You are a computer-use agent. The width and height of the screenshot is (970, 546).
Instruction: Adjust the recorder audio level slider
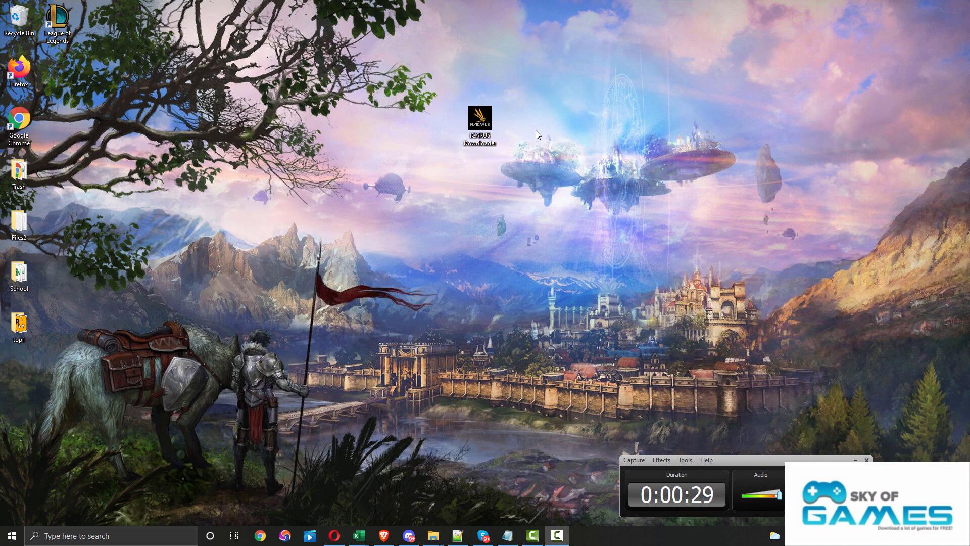[779, 494]
